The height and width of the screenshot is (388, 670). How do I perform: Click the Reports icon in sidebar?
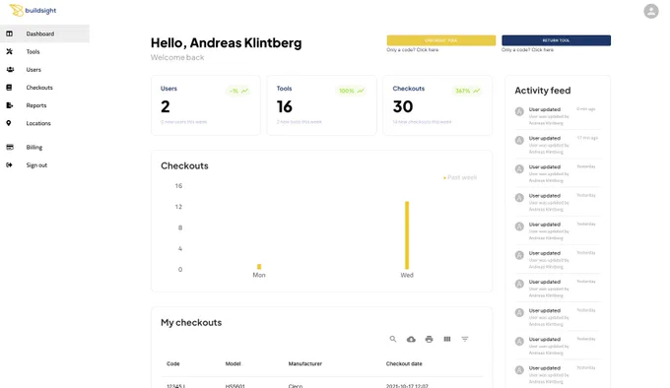point(10,105)
